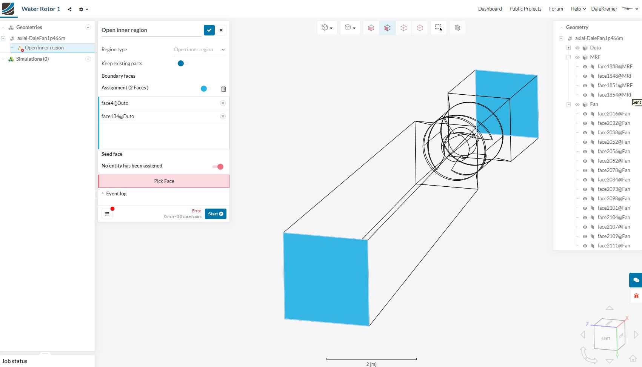The height and width of the screenshot is (367, 642).
Task: Toggle visibility of the Fan part
Action: (x=577, y=104)
